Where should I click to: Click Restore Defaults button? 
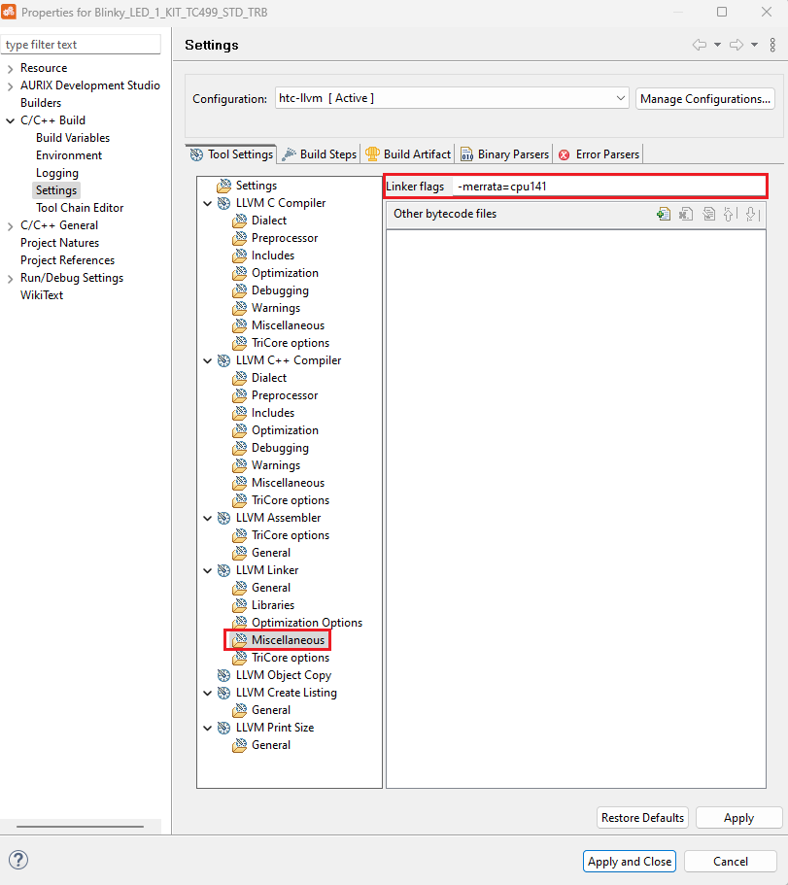642,818
